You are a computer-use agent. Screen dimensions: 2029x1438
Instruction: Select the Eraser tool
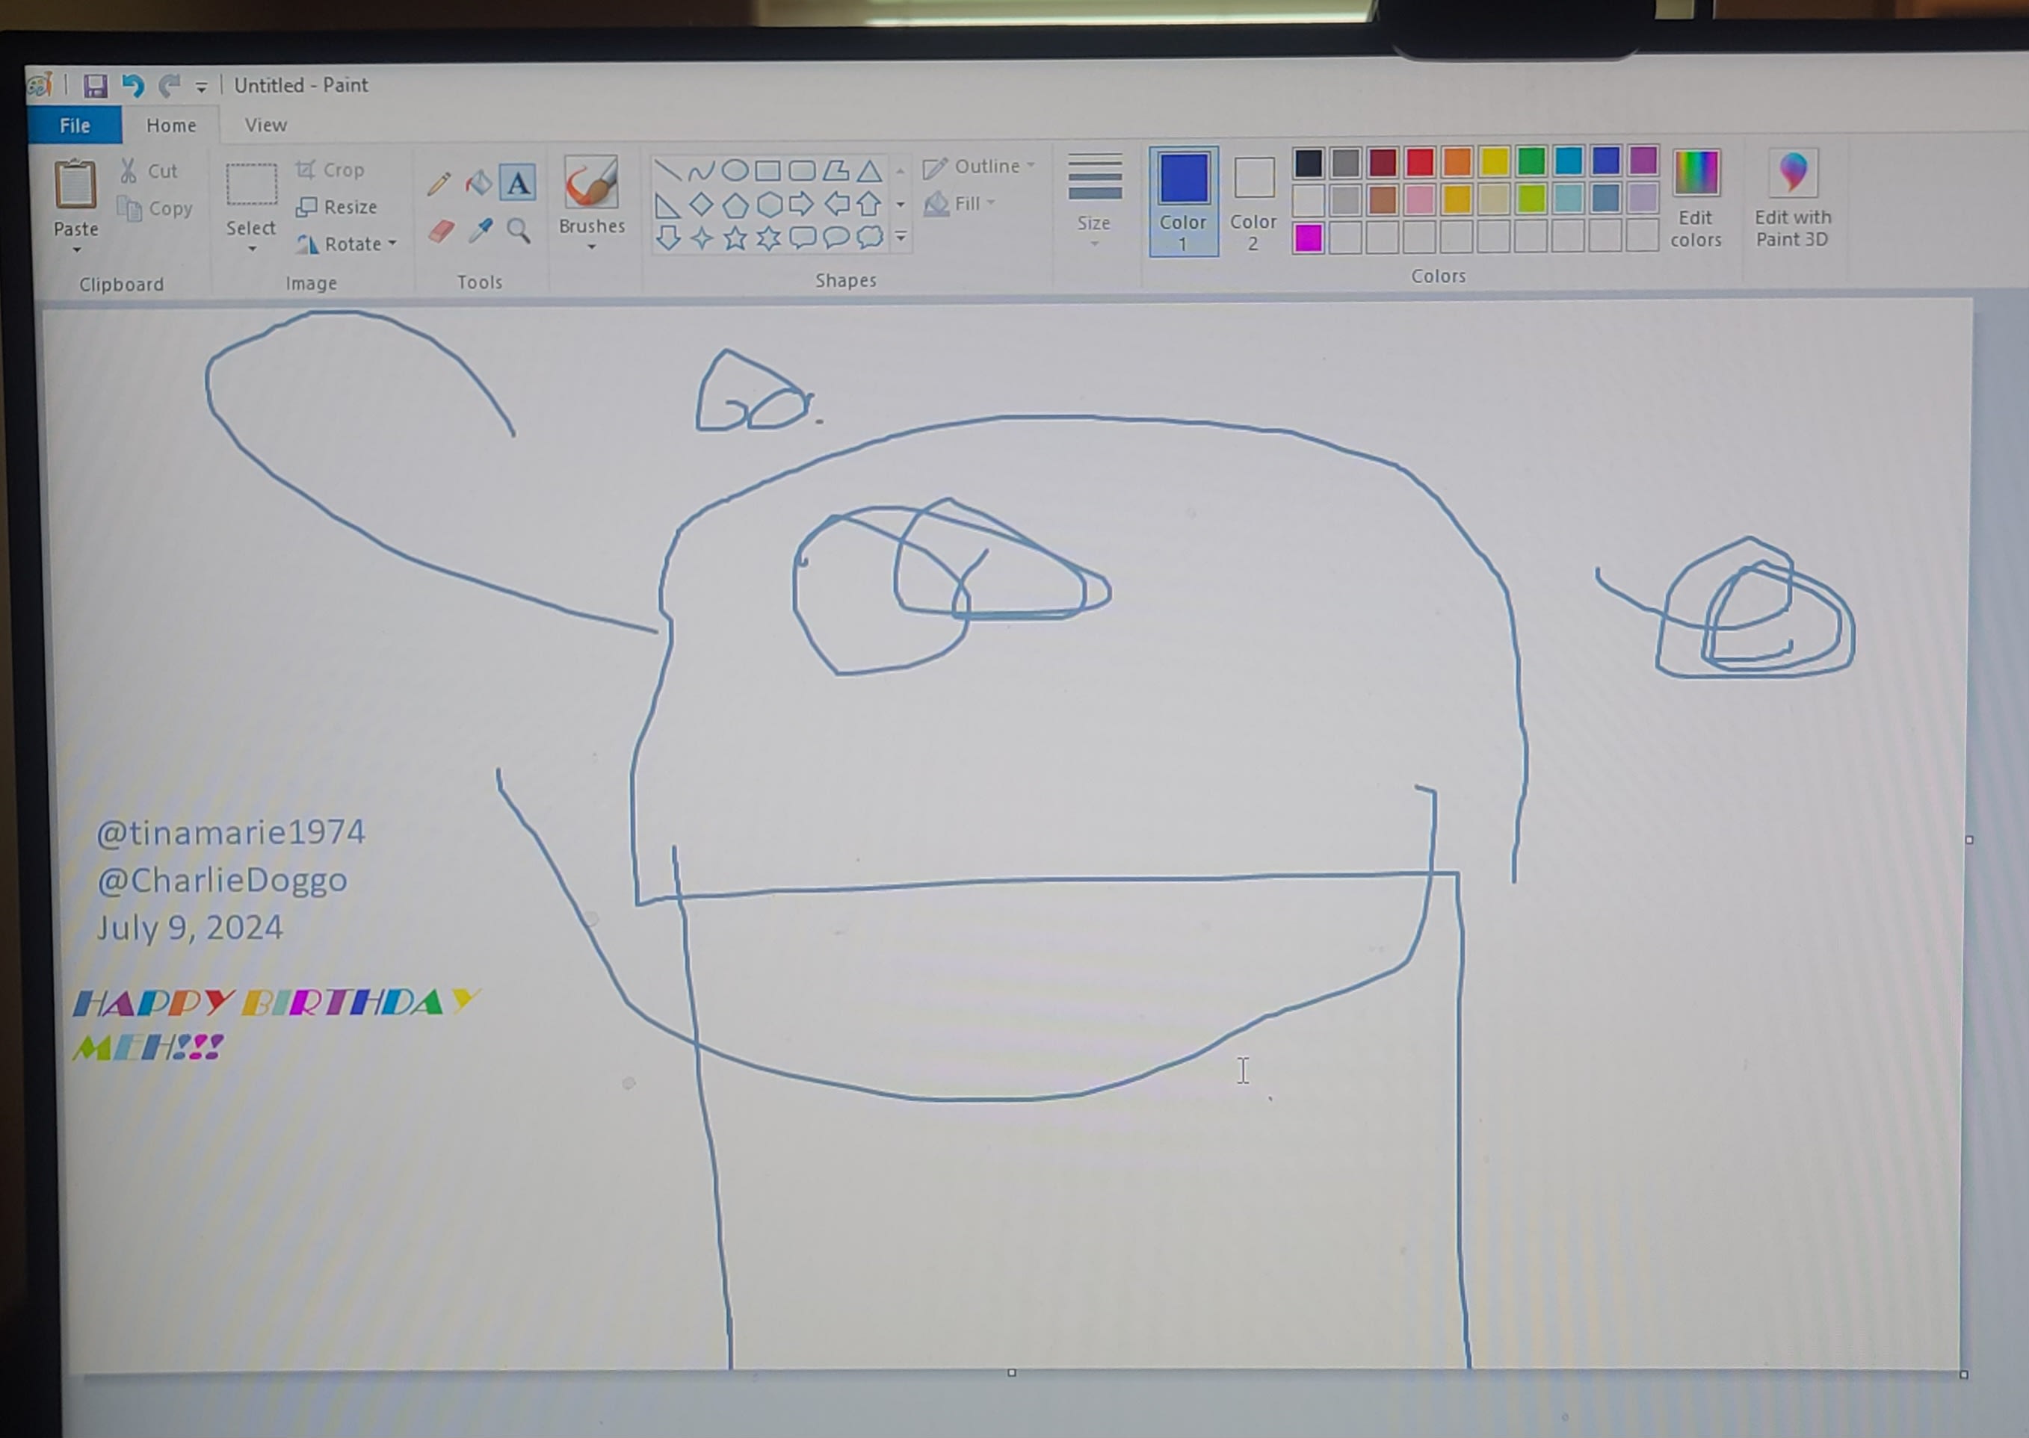click(441, 232)
